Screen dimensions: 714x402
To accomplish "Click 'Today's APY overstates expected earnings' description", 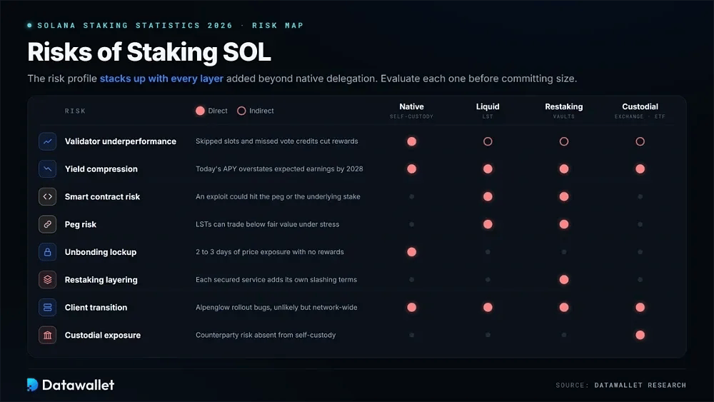I will (279, 169).
